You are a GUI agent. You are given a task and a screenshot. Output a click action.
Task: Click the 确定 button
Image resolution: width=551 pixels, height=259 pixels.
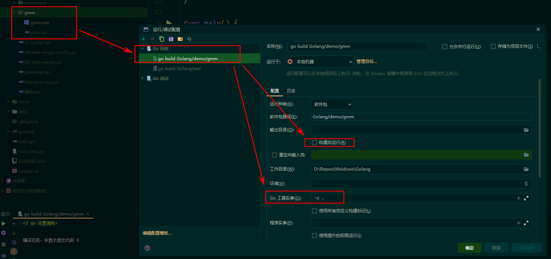point(470,248)
